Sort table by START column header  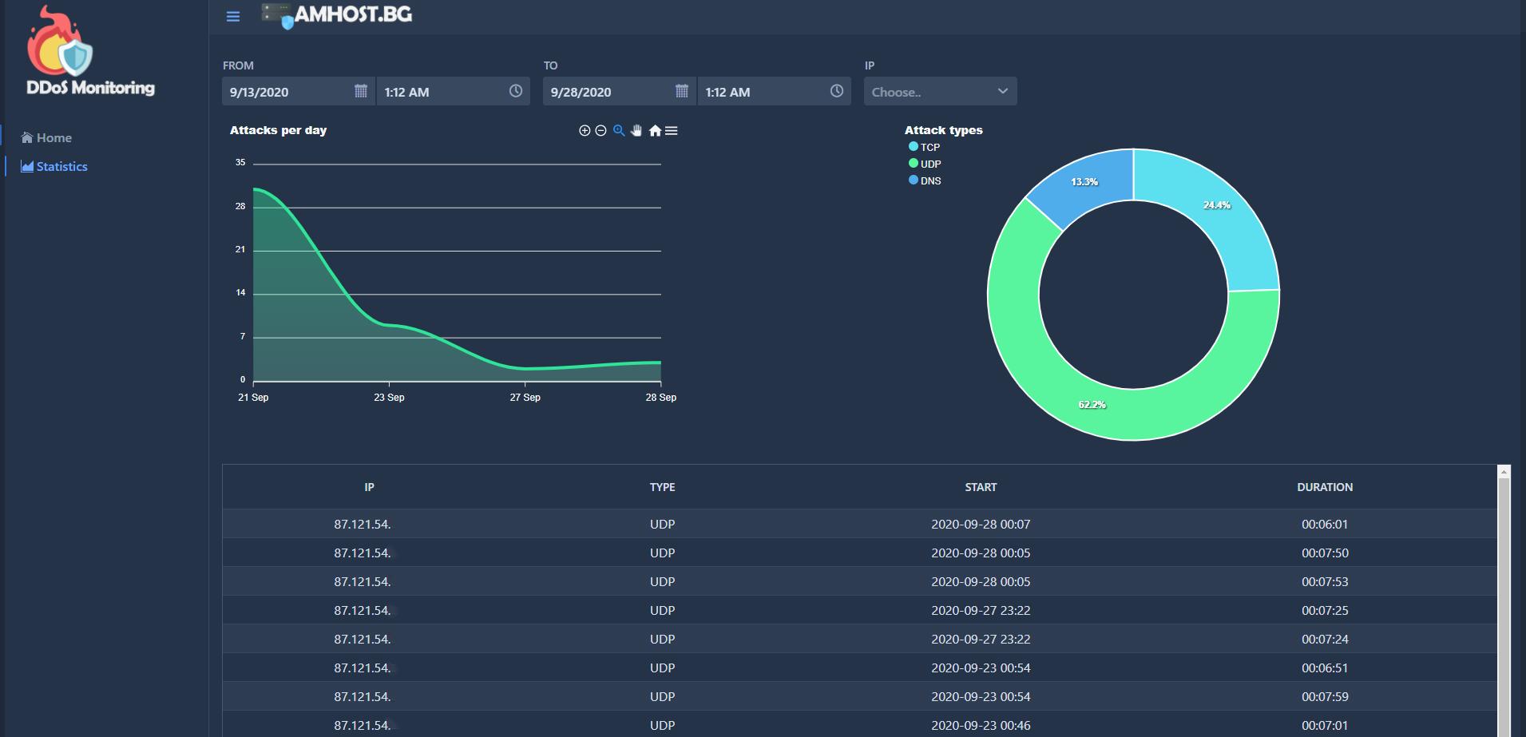981,487
